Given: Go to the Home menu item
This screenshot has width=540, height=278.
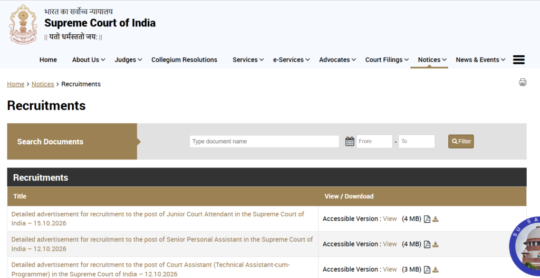Looking at the screenshot, I should [48, 59].
